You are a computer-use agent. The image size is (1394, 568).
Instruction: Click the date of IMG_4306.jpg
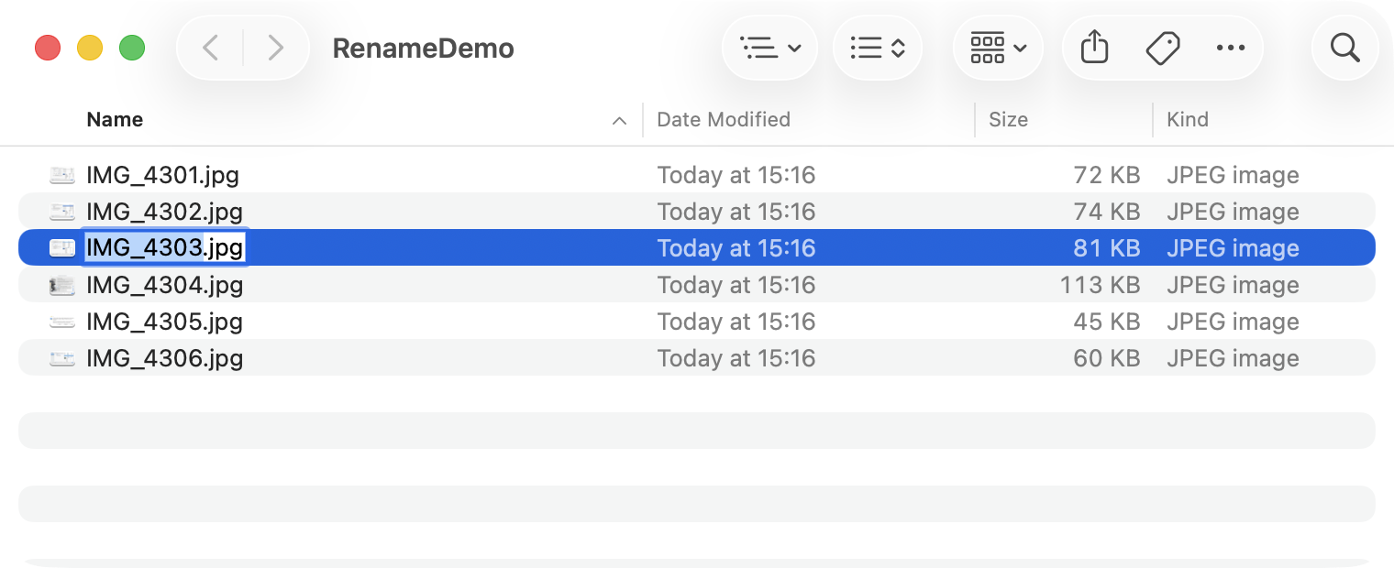736,358
